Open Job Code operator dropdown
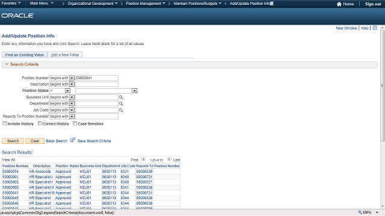Screen dimensions: 385x216 72,110
